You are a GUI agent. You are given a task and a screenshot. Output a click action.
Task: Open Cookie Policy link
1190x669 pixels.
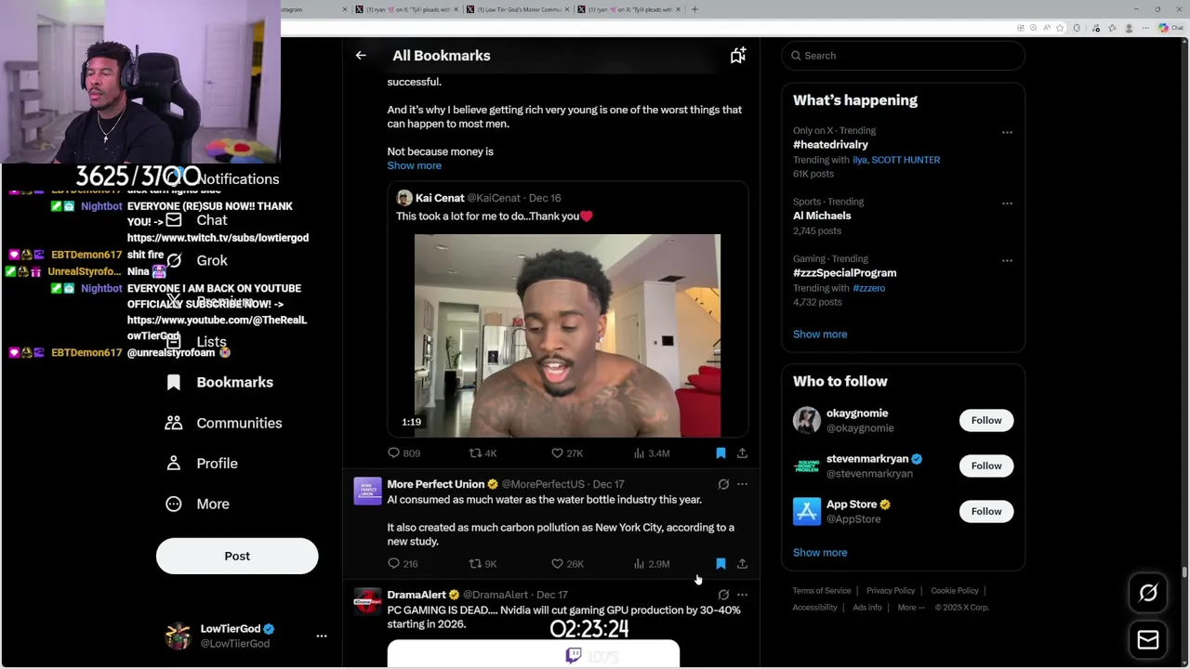coord(955,591)
